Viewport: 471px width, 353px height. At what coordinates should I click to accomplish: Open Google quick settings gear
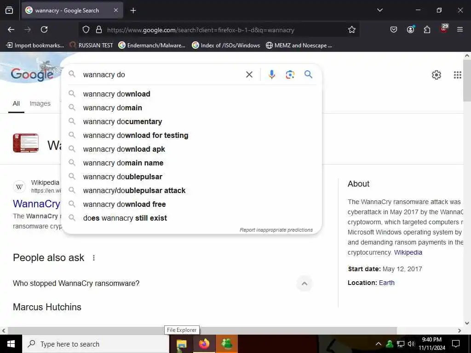coord(436,75)
